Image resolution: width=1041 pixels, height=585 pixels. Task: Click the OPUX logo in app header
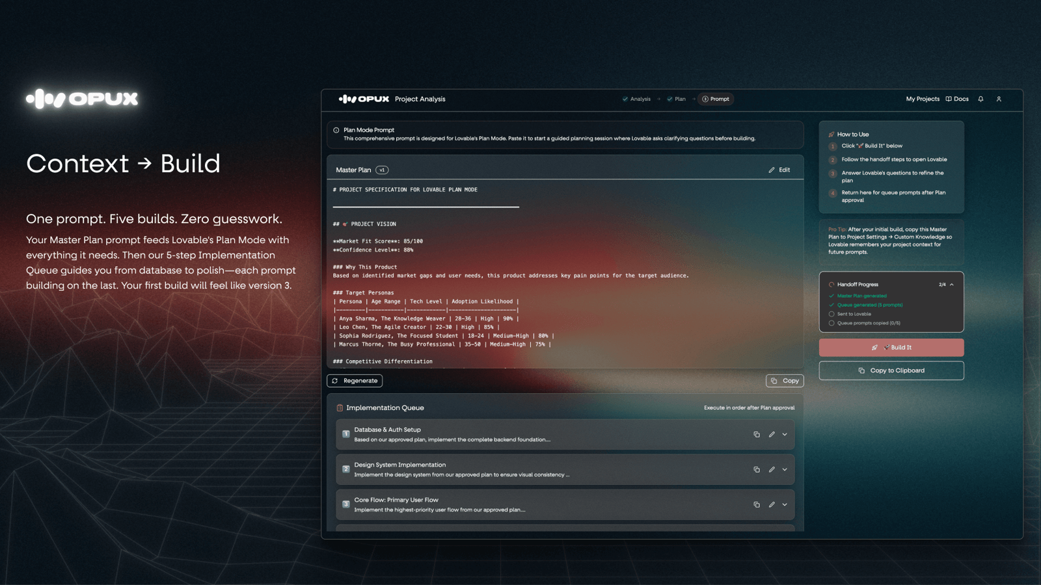pyautogui.click(x=364, y=99)
